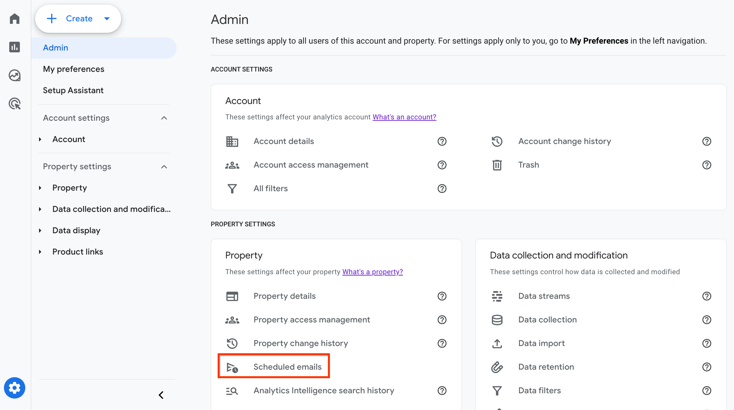Click help icon beside Account details
The width and height of the screenshot is (734, 410).
point(442,141)
